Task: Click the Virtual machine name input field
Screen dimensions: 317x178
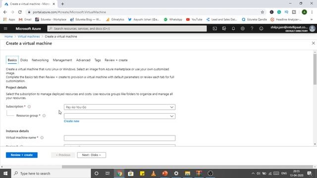Action: pyautogui.click(x=119, y=138)
